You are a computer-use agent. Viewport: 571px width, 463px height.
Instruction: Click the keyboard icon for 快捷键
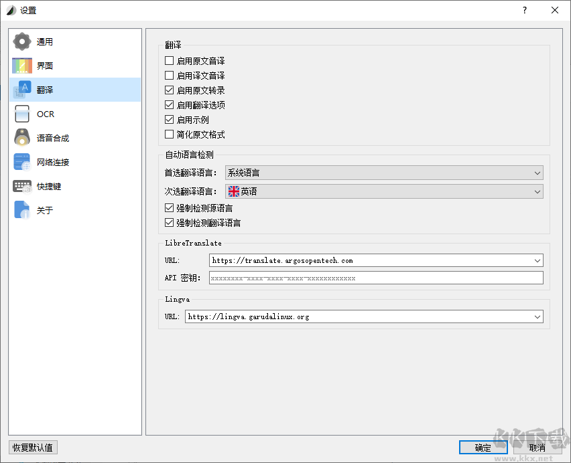click(22, 186)
